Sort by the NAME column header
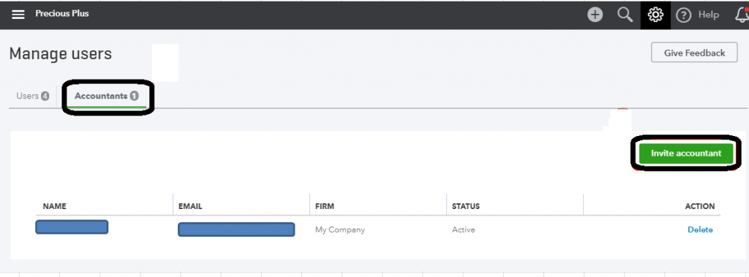Viewport: 749px width, 277px height. [x=54, y=206]
